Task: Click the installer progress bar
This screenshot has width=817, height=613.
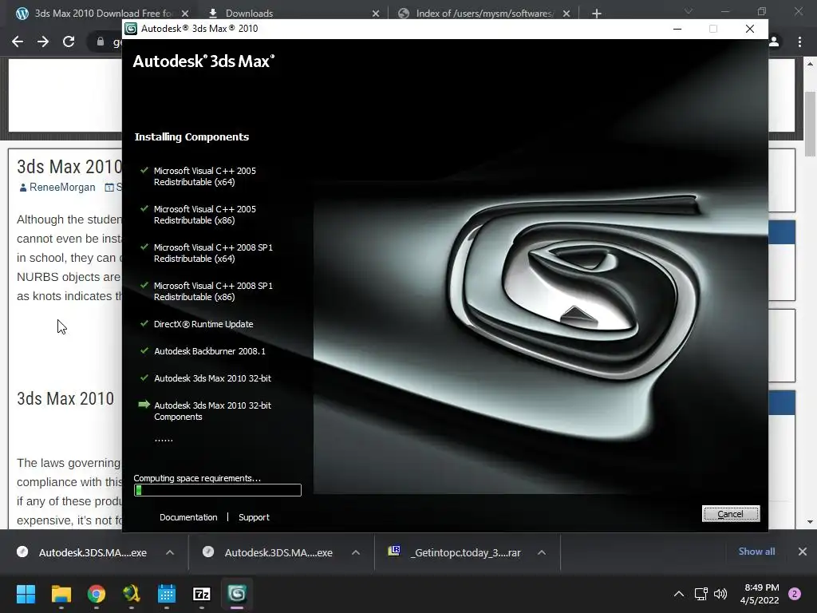Action: pos(217,490)
